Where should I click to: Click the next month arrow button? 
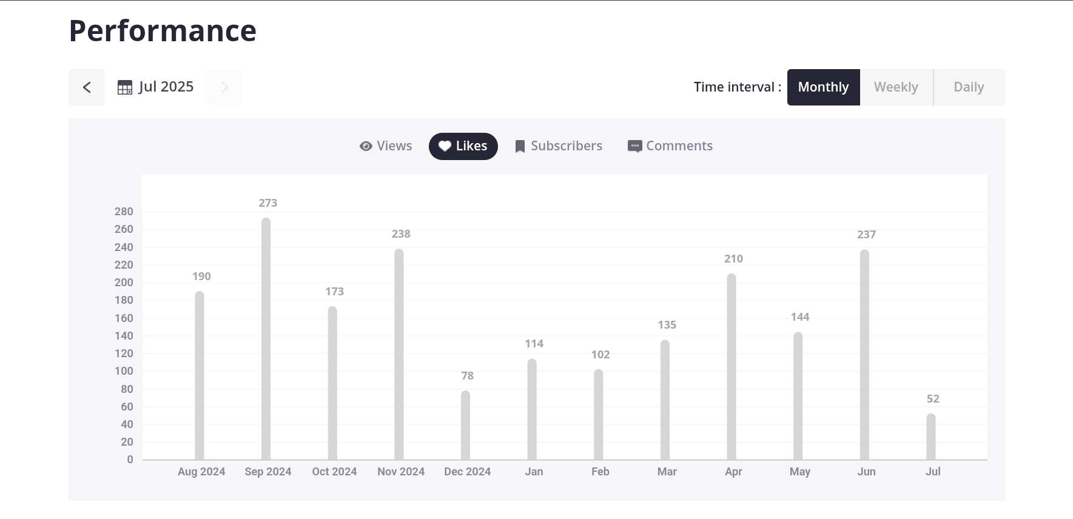tap(224, 87)
